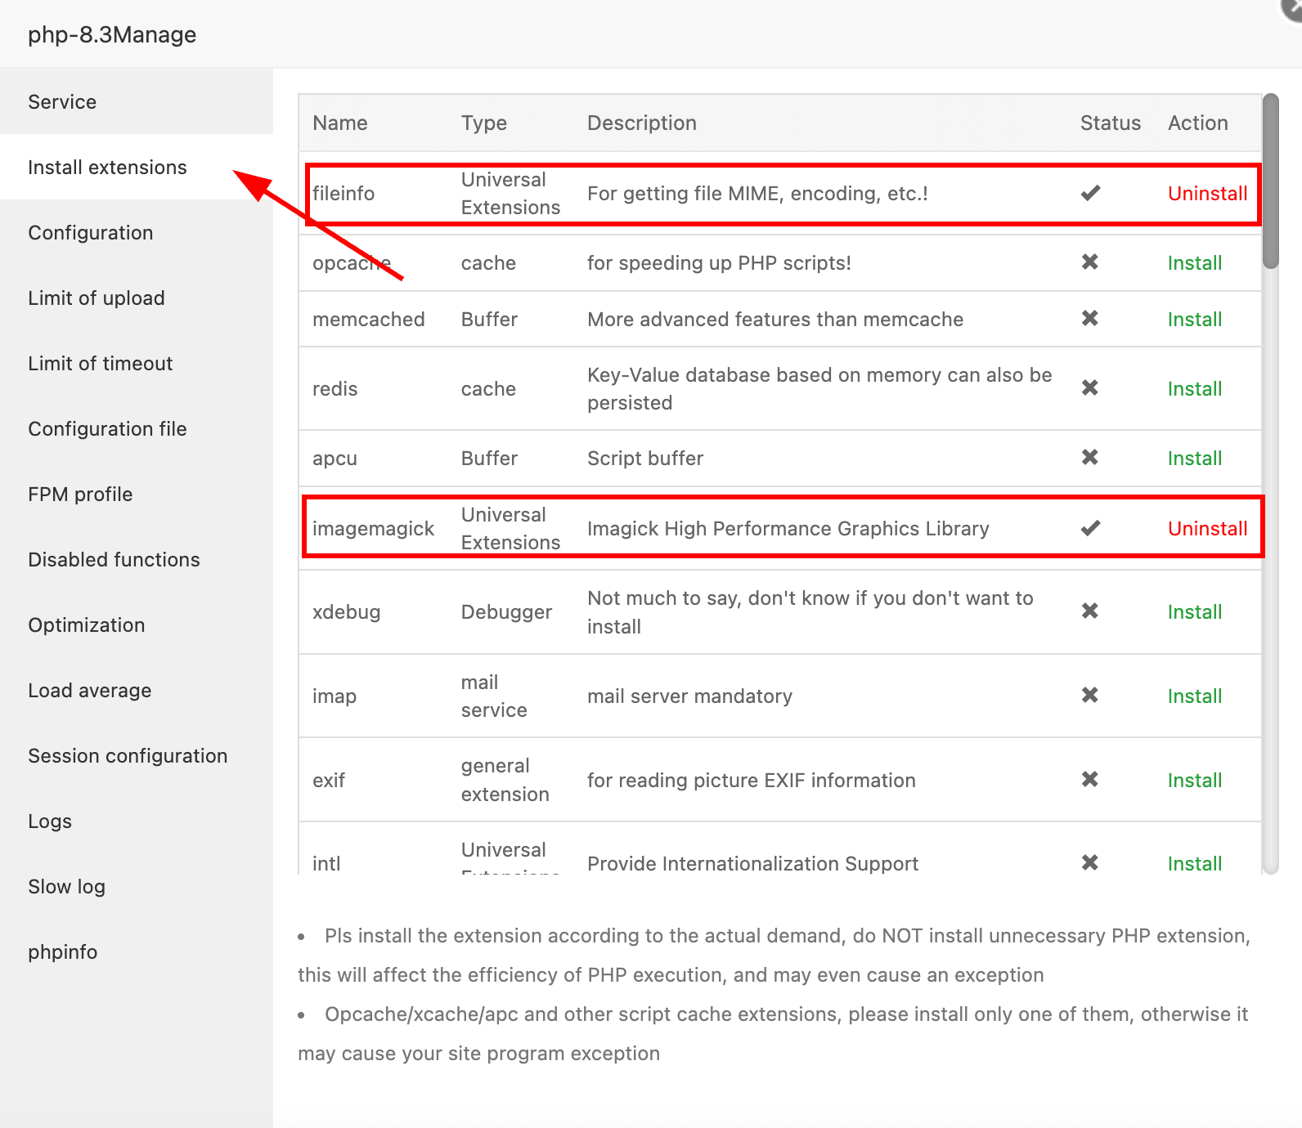Click apcu not-installed X status icon
The width and height of the screenshot is (1302, 1128).
pyautogui.click(x=1089, y=457)
